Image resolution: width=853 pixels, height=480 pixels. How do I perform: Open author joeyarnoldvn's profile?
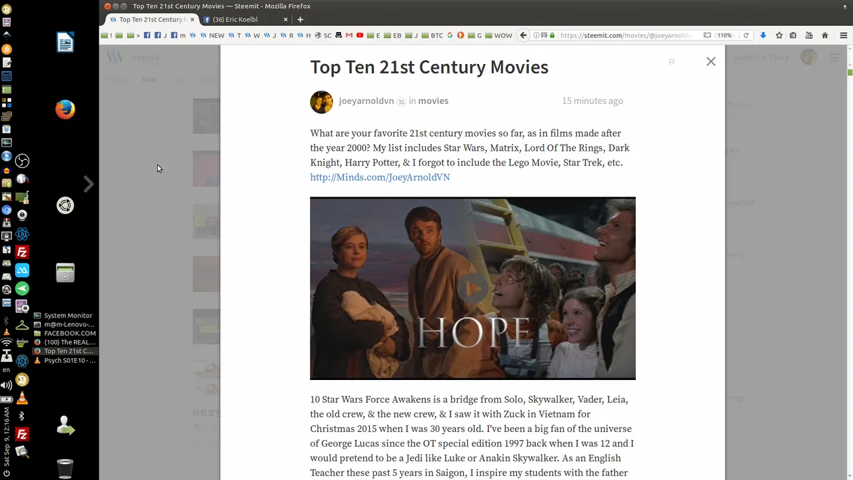coord(366,101)
